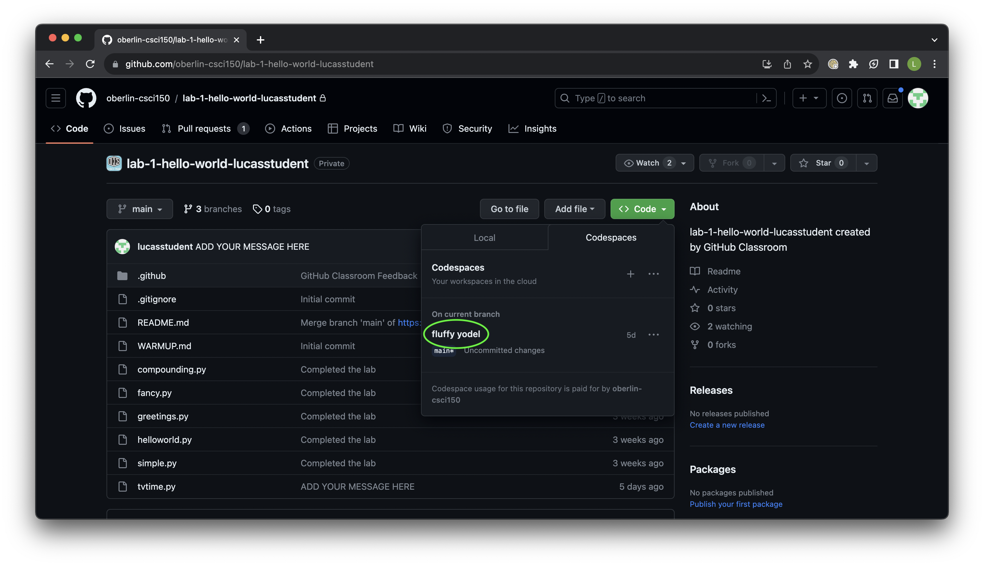Click the Go to file button
The image size is (984, 566).
509,209
